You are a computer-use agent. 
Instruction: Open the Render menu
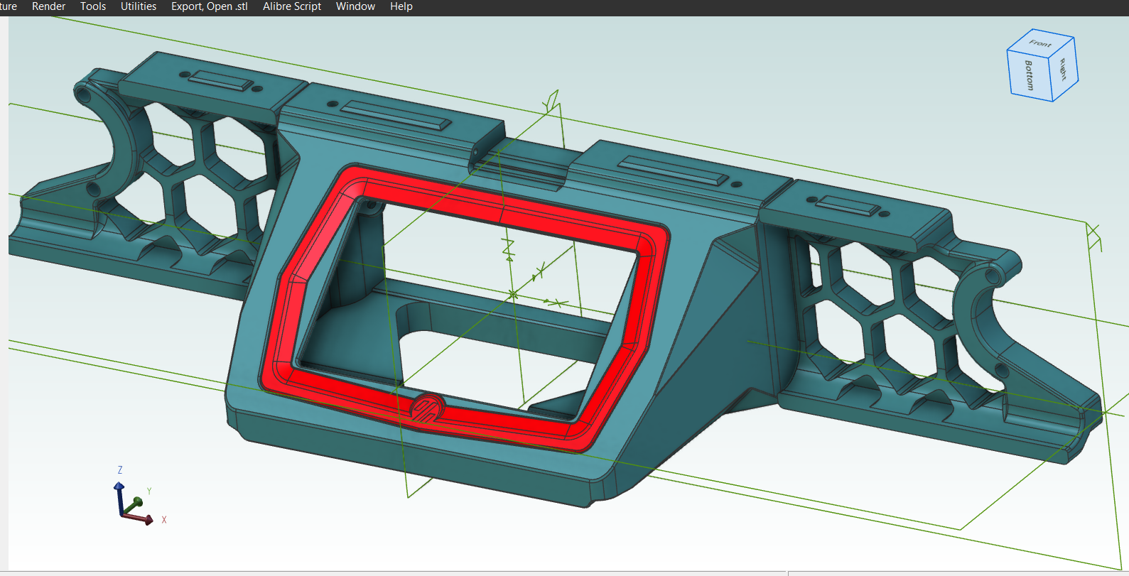click(48, 6)
